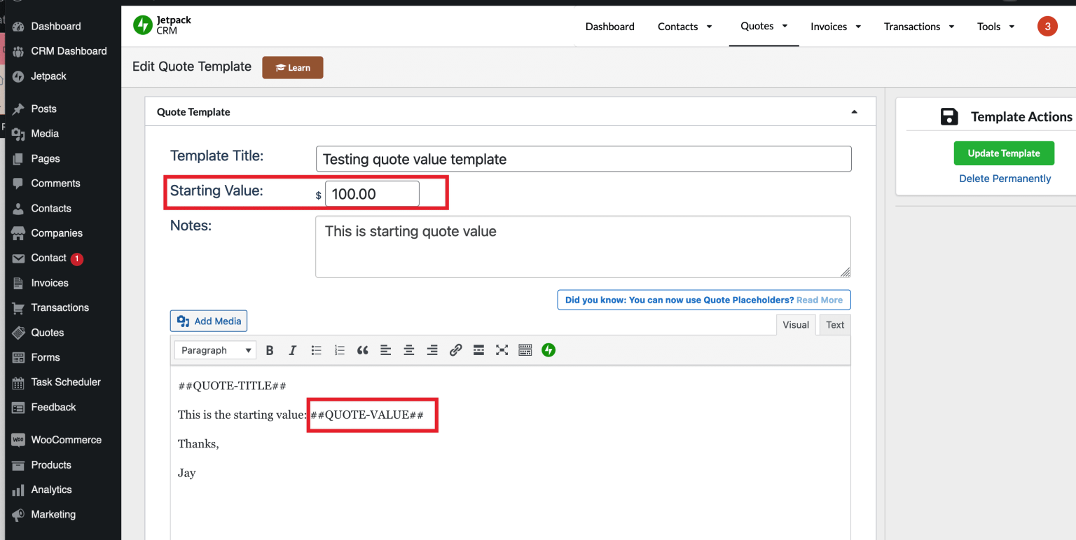Click the Update Template button
Viewport: 1076px width, 540px height.
click(1004, 152)
